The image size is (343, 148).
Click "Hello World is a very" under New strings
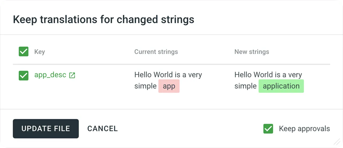click(x=268, y=75)
